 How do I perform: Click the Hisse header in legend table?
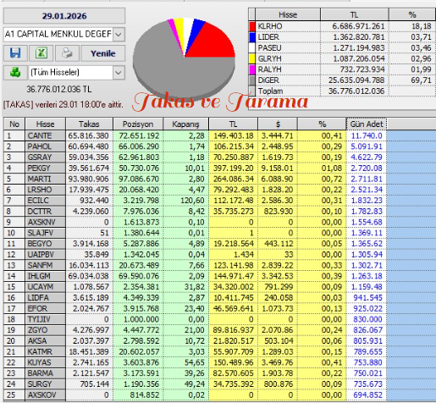coord(288,14)
